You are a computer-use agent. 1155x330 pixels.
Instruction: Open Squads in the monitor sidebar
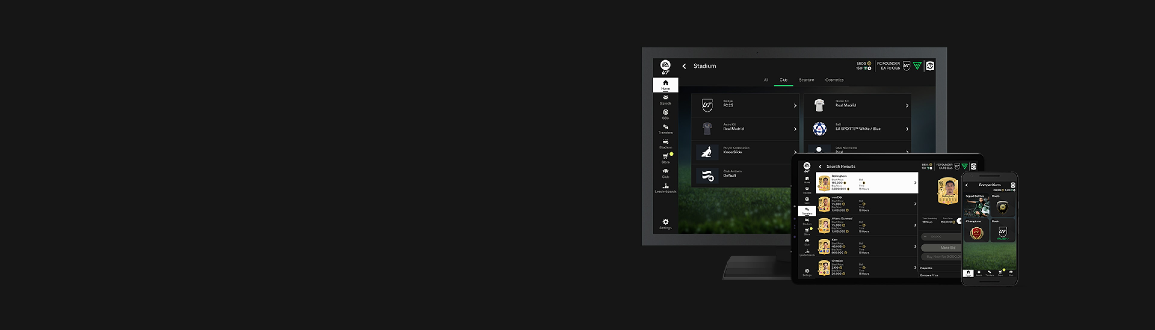pos(665,99)
